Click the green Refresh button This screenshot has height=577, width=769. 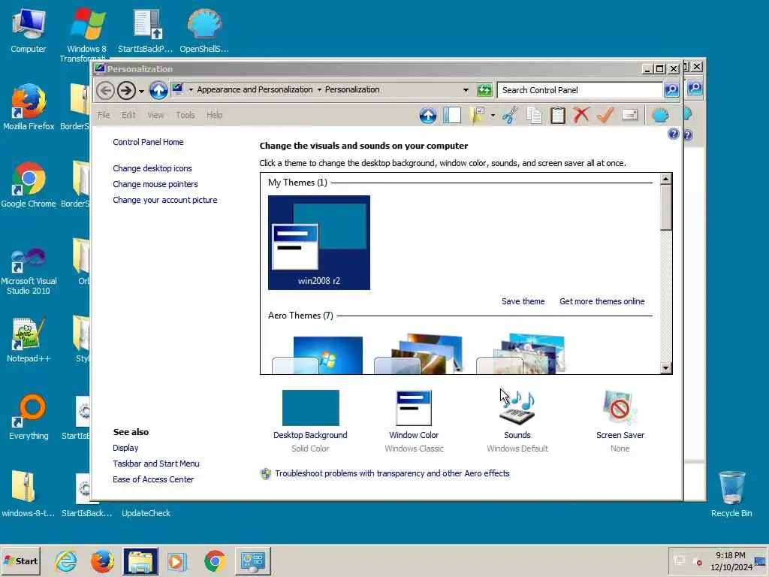[484, 90]
